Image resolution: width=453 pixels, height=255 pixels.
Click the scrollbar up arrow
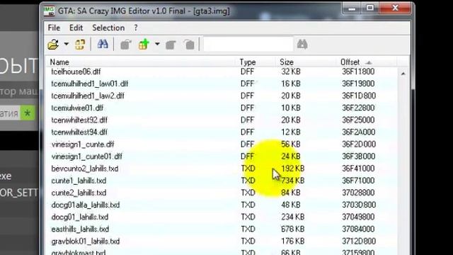point(403,74)
